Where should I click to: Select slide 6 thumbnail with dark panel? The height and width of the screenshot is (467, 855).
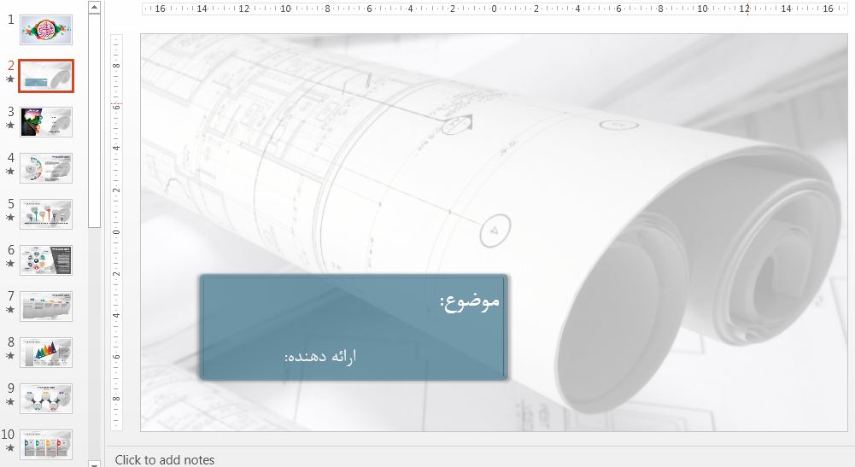pos(46,260)
